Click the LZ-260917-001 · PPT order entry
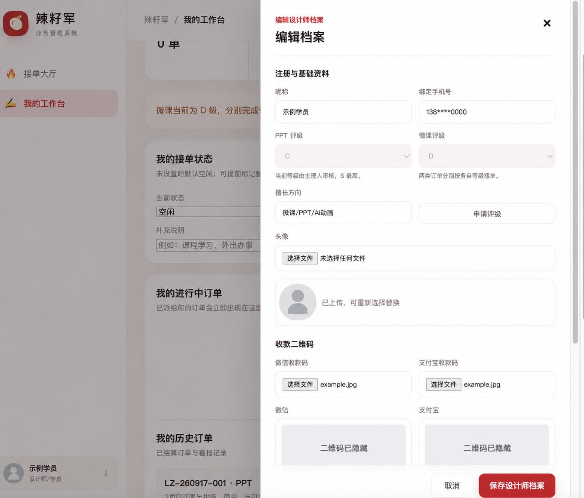This screenshot has height=498, width=584. (208, 483)
